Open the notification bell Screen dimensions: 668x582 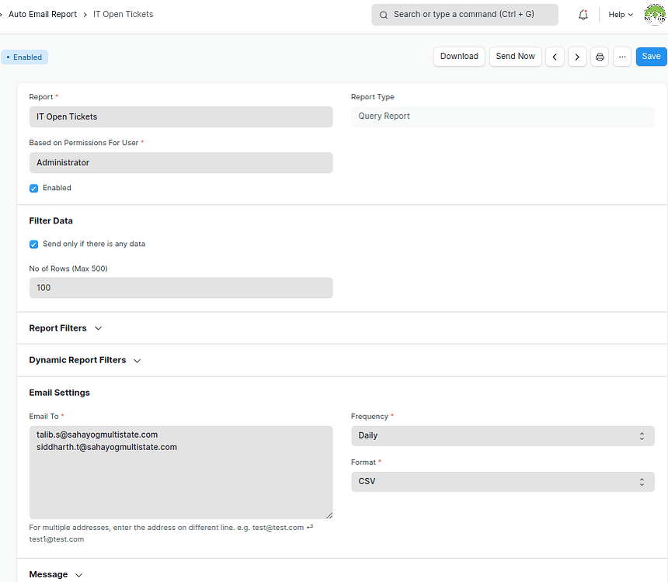coord(583,14)
